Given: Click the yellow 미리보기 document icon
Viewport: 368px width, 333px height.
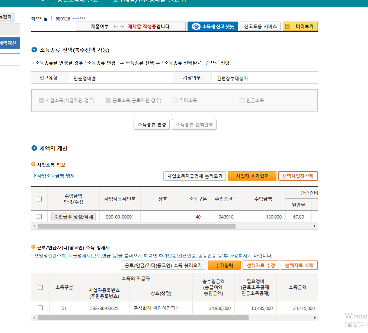Looking at the screenshot, I should coord(288,26).
